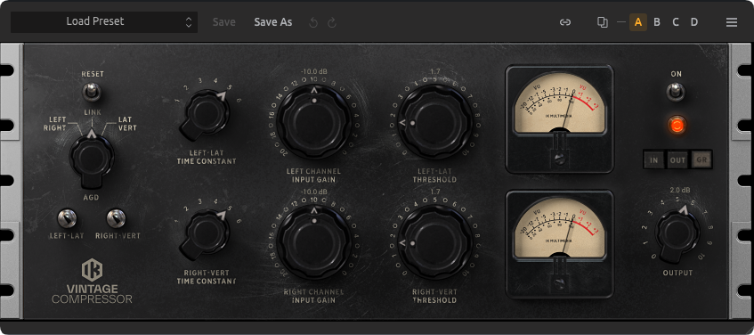The image size is (754, 335).
Task: Flip the LEFT-LAT AGD switch
Action: click(x=67, y=218)
